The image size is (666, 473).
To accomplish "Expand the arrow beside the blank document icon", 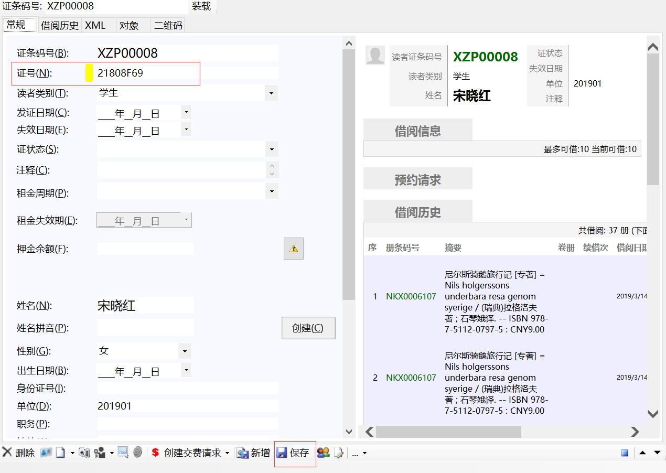I will pos(72,453).
